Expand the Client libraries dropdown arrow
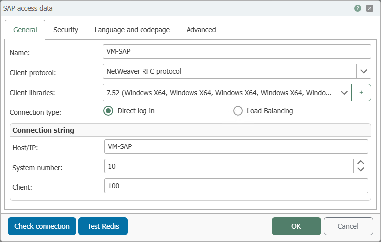This screenshot has height=242, width=381. click(x=344, y=93)
